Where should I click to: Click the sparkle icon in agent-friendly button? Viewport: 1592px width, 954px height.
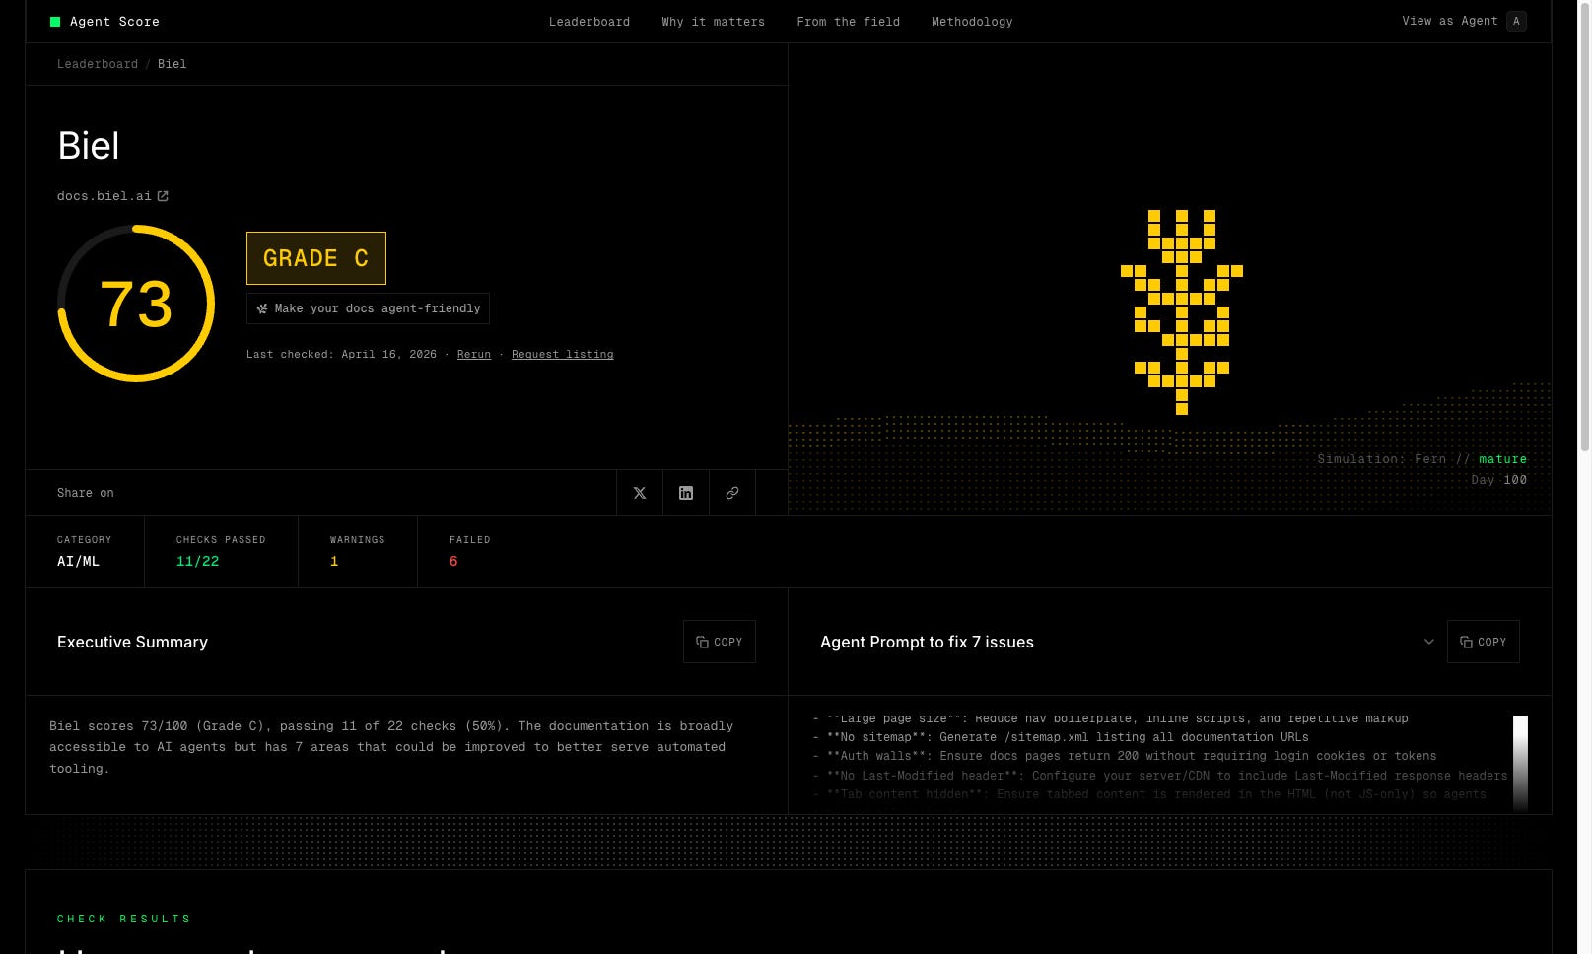pyautogui.click(x=262, y=308)
